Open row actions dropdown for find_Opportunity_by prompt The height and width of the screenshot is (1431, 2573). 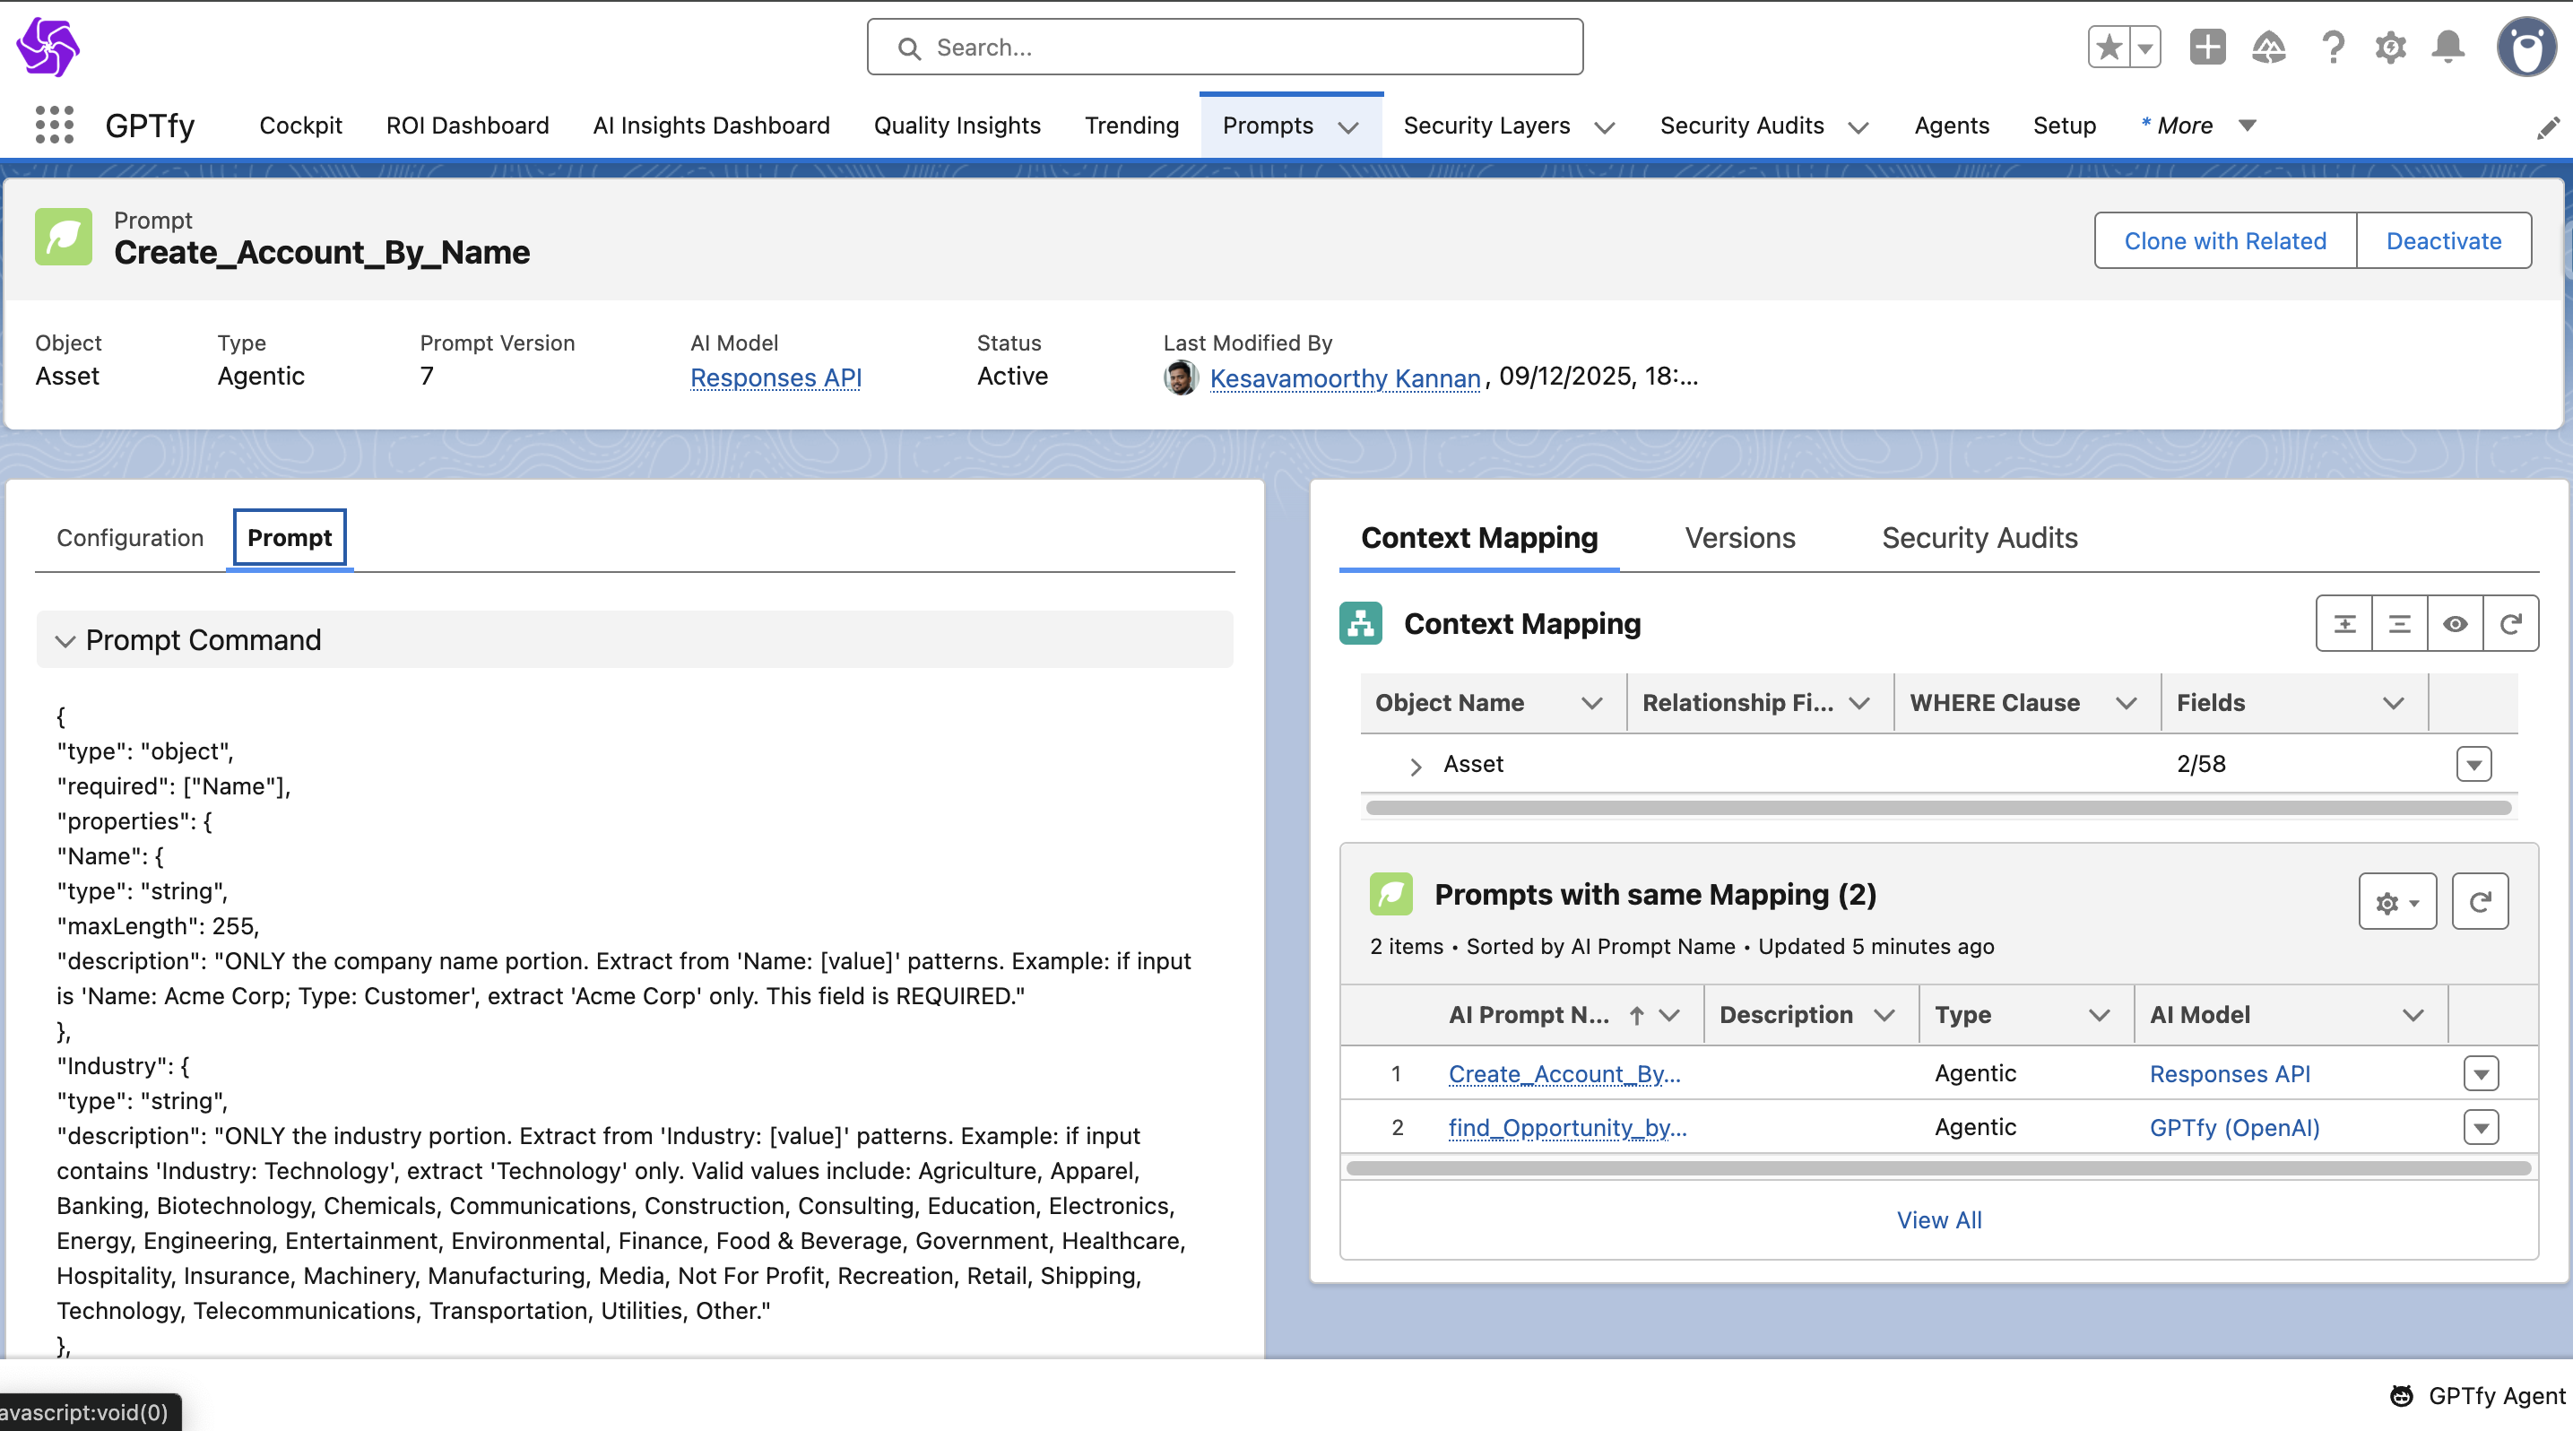[x=2480, y=1127]
